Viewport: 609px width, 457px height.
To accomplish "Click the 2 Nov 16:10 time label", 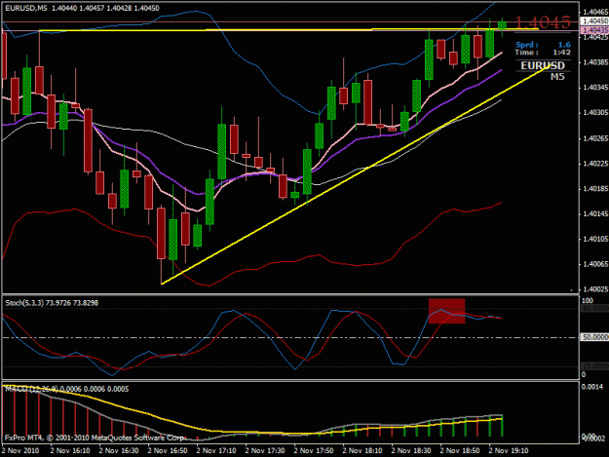I will click(70, 451).
